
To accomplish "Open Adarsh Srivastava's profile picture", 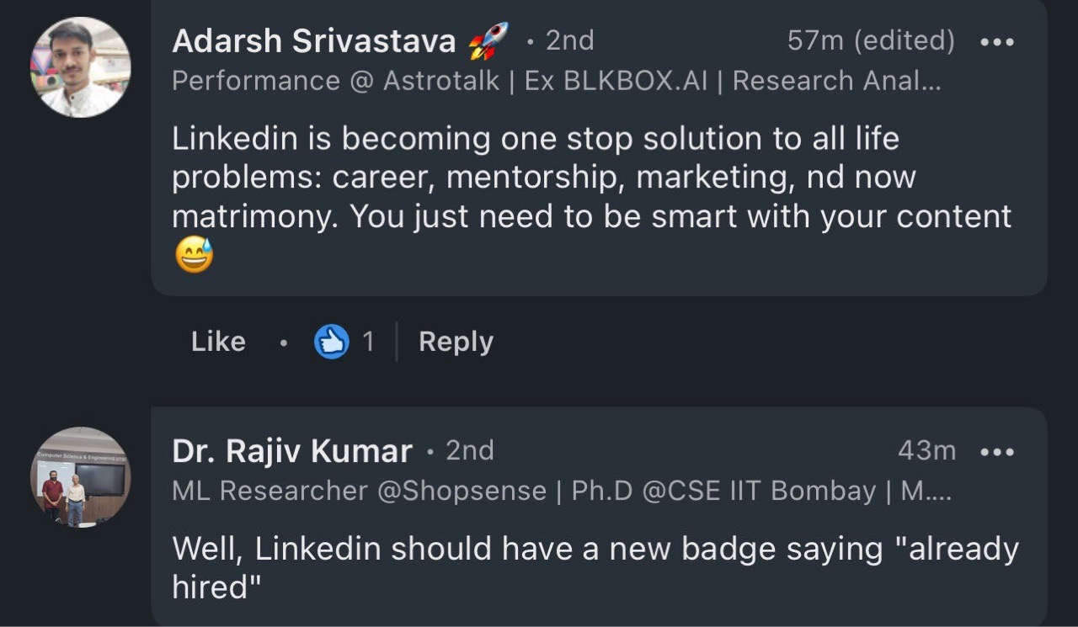I will (81, 67).
